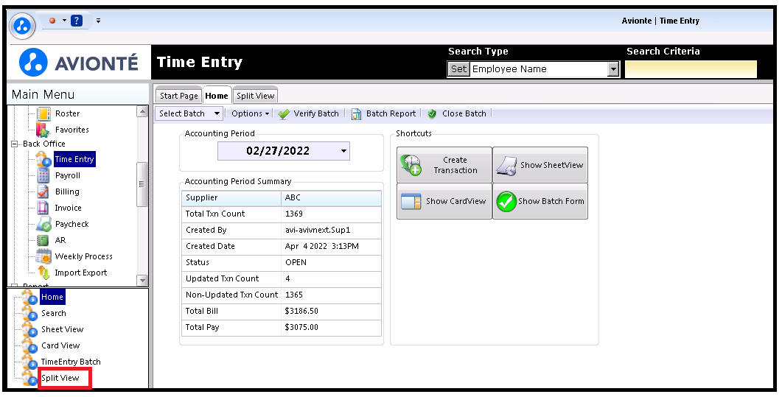782x397 pixels.
Task: Open Import Export in Back Office
Action: click(x=81, y=273)
